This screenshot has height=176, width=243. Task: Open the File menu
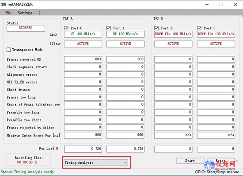pyautogui.click(x=8, y=13)
